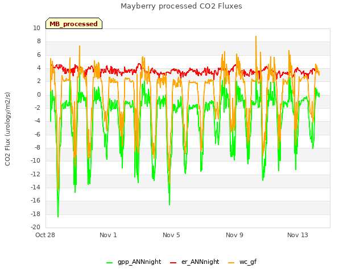Toggle the wc_gf legend entry

point(242,262)
